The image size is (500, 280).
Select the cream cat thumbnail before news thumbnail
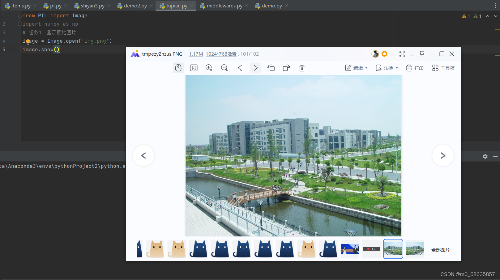pos(306,249)
